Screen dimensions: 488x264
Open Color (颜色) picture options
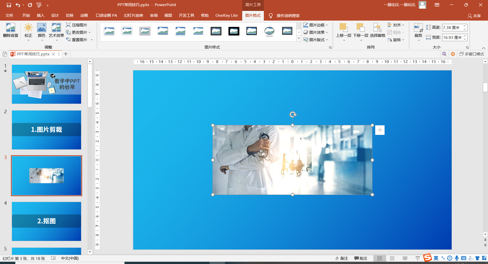pyautogui.click(x=41, y=32)
